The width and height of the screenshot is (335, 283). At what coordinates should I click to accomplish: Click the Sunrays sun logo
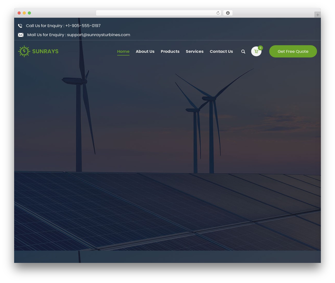(x=24, y=51)
